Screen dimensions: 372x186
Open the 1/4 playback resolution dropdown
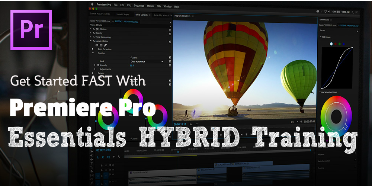295,122
